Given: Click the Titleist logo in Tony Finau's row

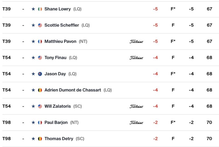Looking at the screenshot, I should pyautogui.click(x=136, y=58).
